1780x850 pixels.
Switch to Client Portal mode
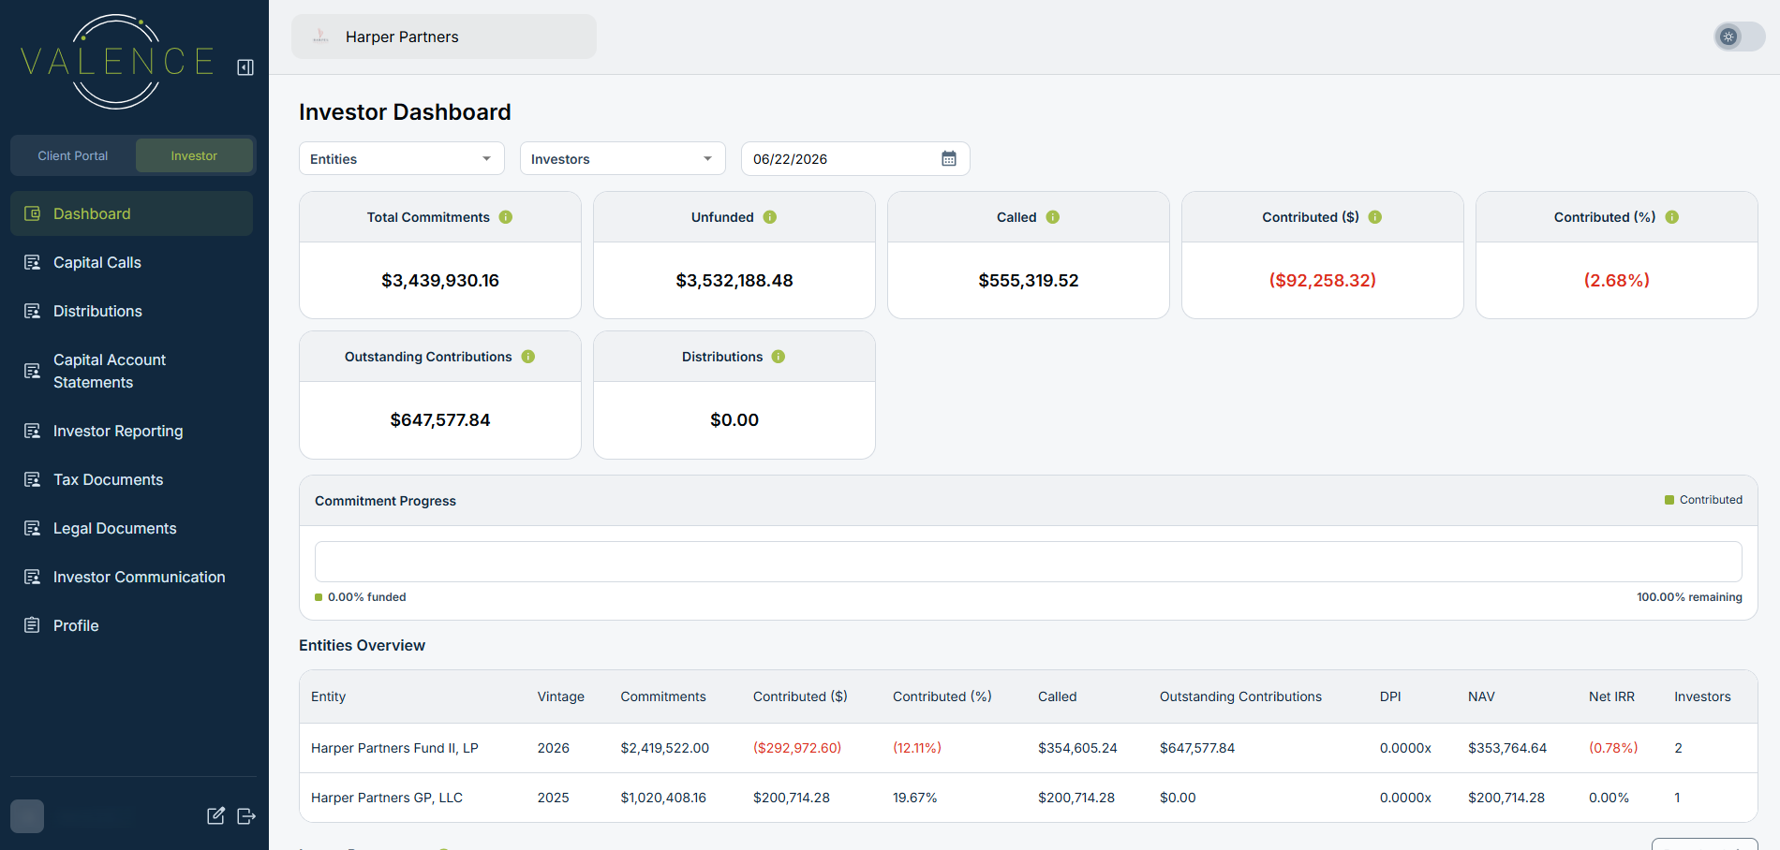click(73, 155)
